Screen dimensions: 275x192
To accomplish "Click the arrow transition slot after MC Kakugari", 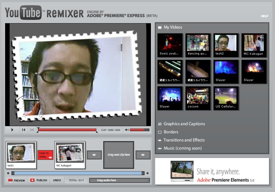I will (94, 155).
